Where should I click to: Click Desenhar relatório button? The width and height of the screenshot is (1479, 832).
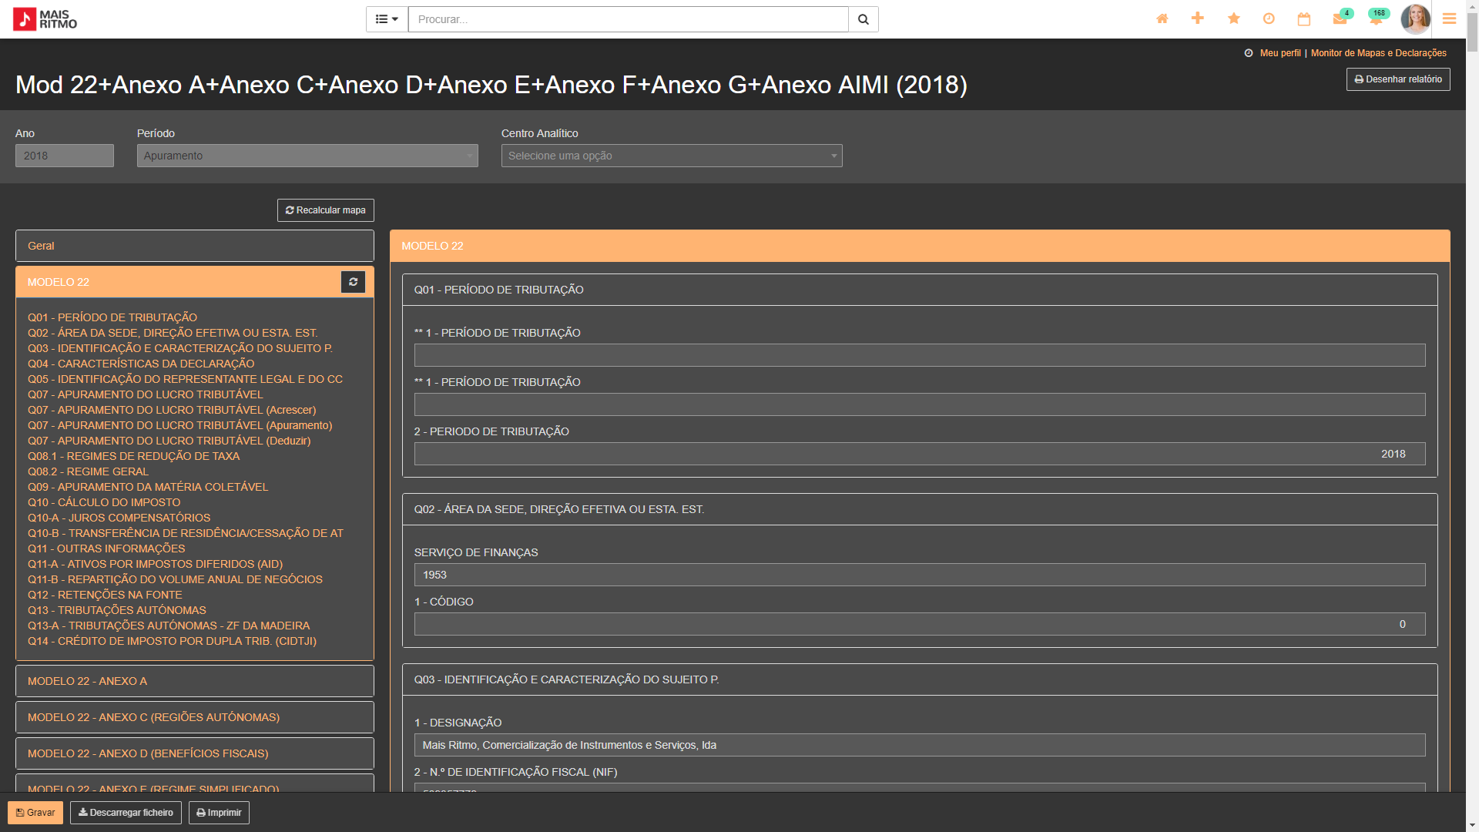click(1398, 79)
